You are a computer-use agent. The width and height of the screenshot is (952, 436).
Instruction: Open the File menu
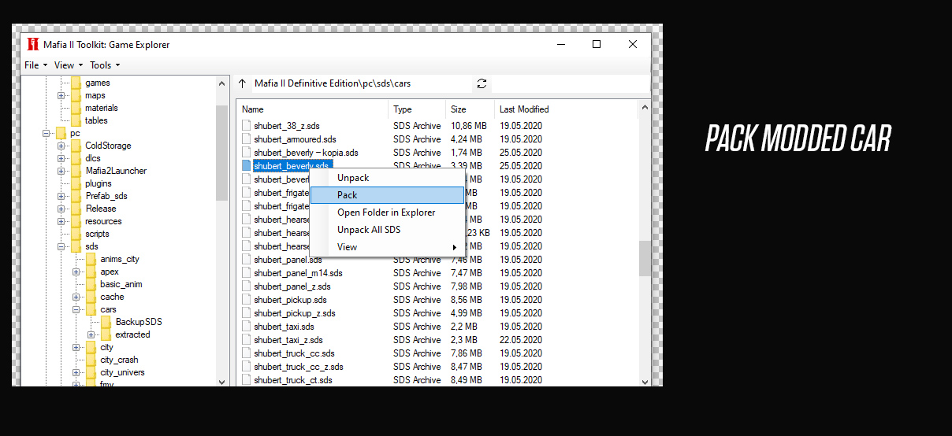tap(34, 65)
